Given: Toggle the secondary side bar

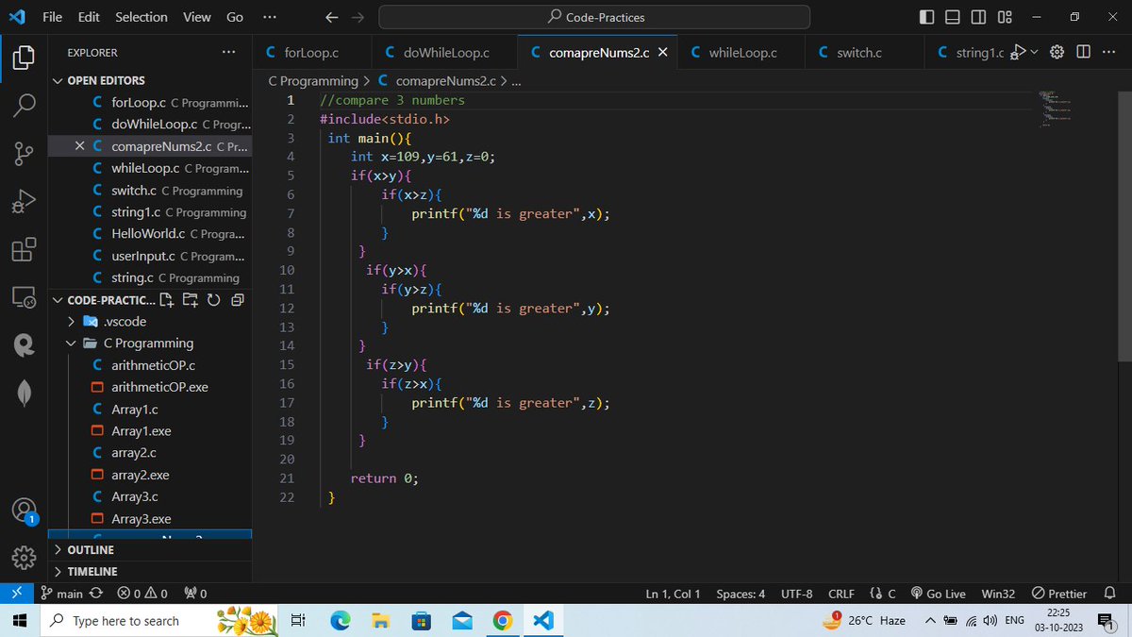Looking at the screenshot, I should point(978,17).
